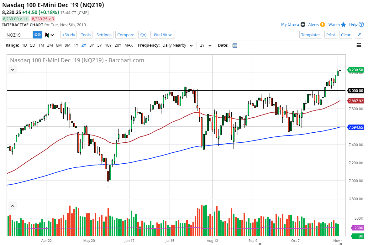Open the Settings menu

pos(104,35)
